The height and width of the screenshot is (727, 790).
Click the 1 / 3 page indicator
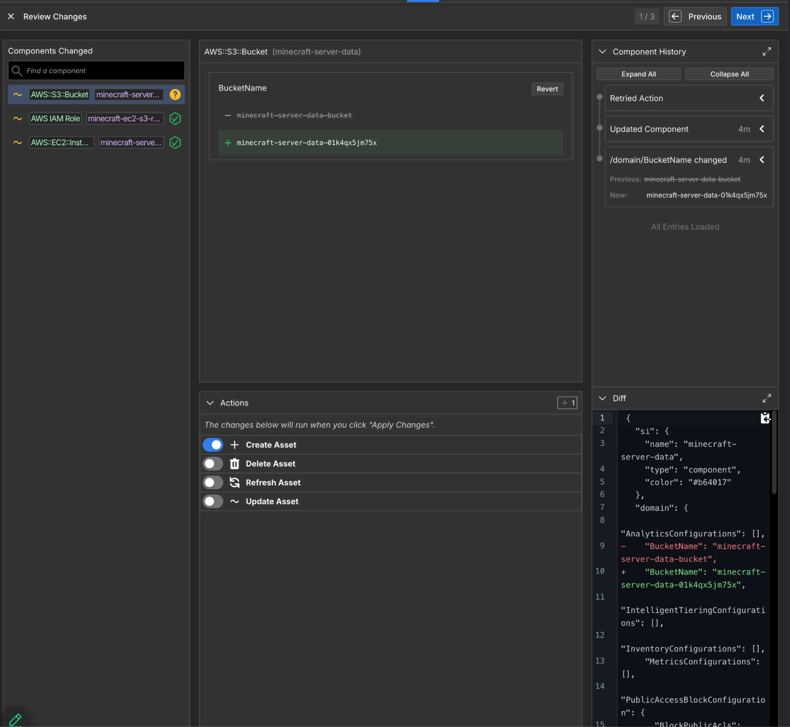[x=647, y=17]
